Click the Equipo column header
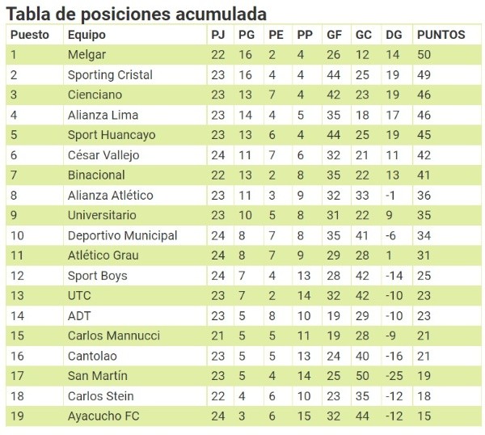This screenshot has width=485, height=435. coord(86,35)
